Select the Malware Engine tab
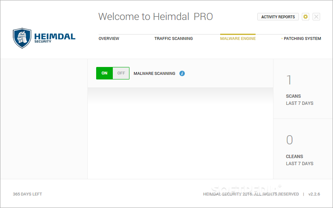 pyautogui.click(x=238, y=39)
